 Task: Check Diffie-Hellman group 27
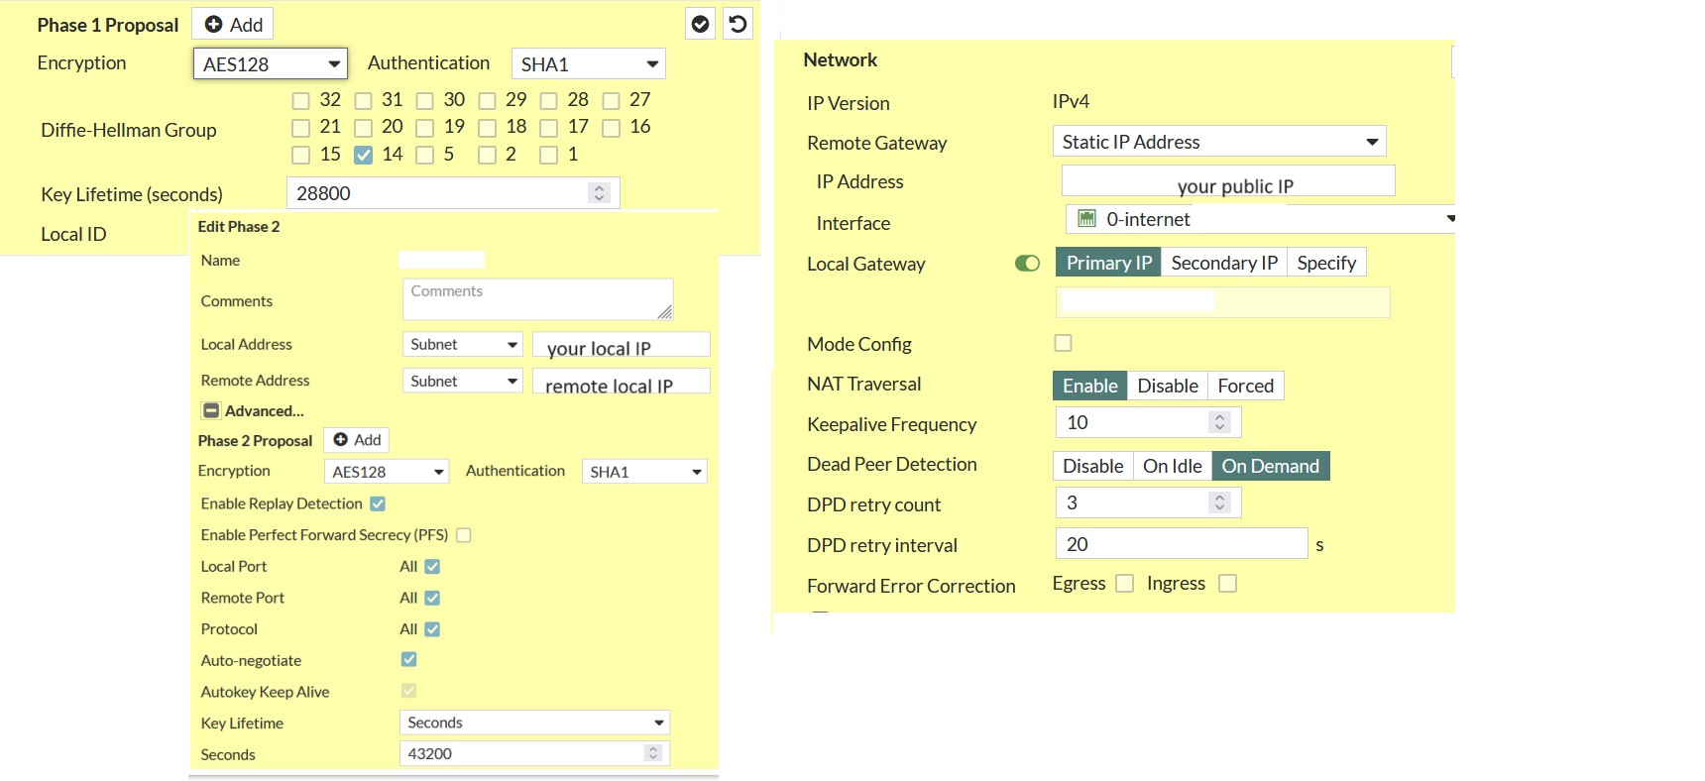click(611, 100)
